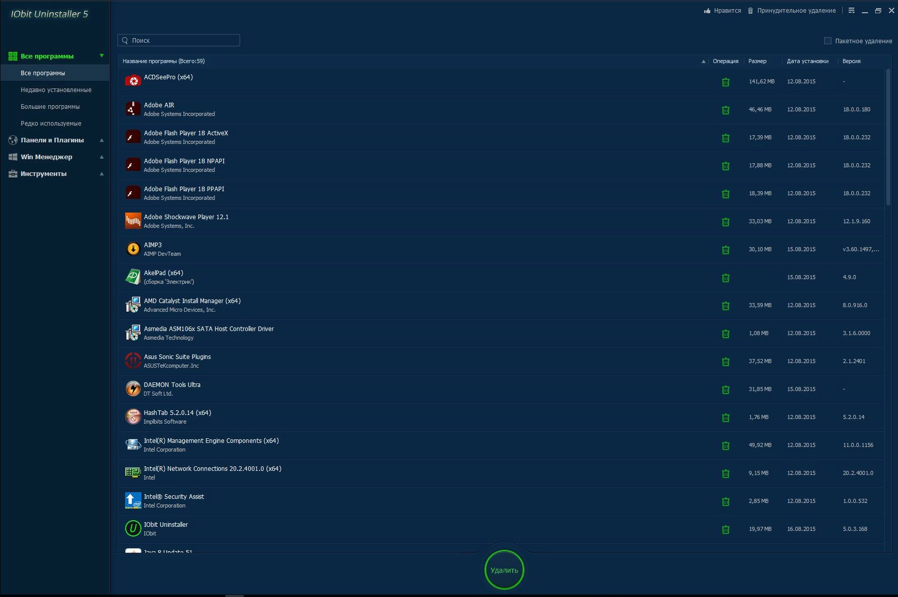
Task: Uninstall AMD Catalyst Install Manager via trash icon
Action: click(726, 306)
